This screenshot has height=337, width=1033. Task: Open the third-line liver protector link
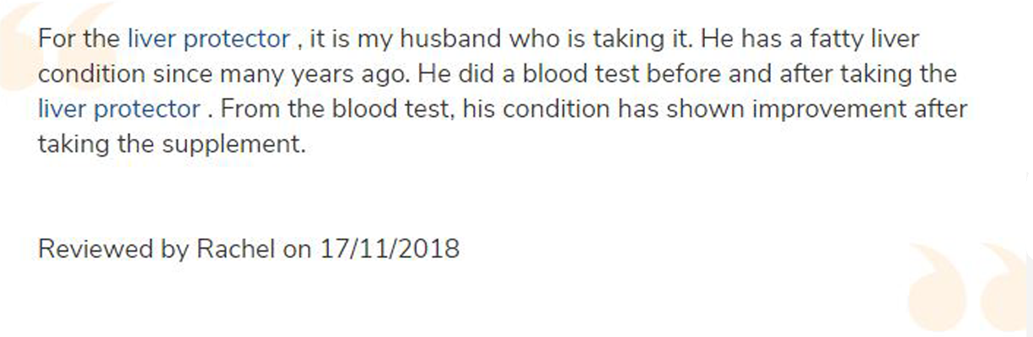(119, 110)
